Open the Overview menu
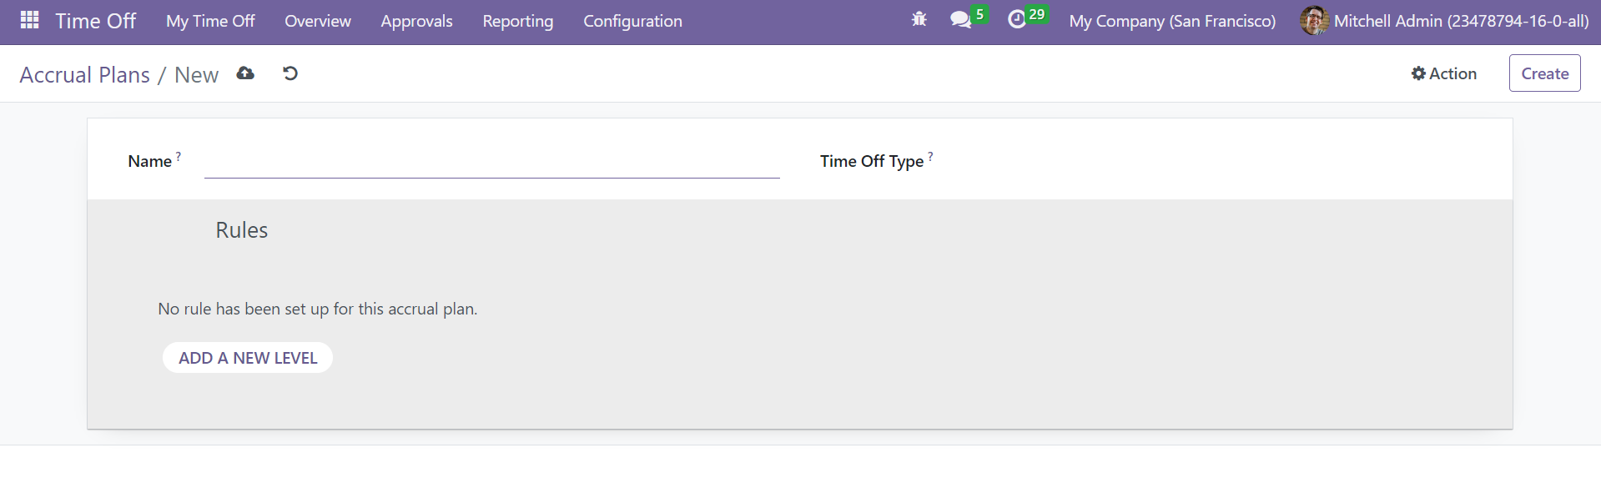Viewport: 1601px width, 488px height. [318, 21]
